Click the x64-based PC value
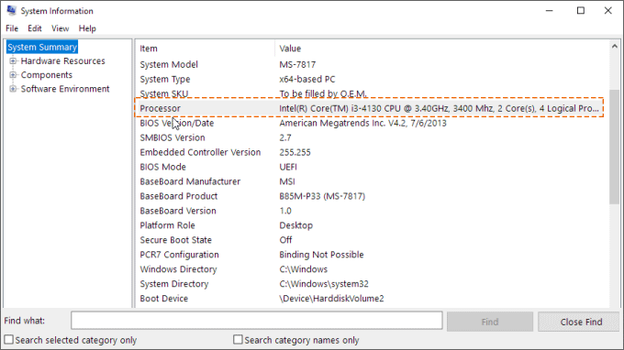The width and height of the screenshot is (624, 350). (307, 79)
